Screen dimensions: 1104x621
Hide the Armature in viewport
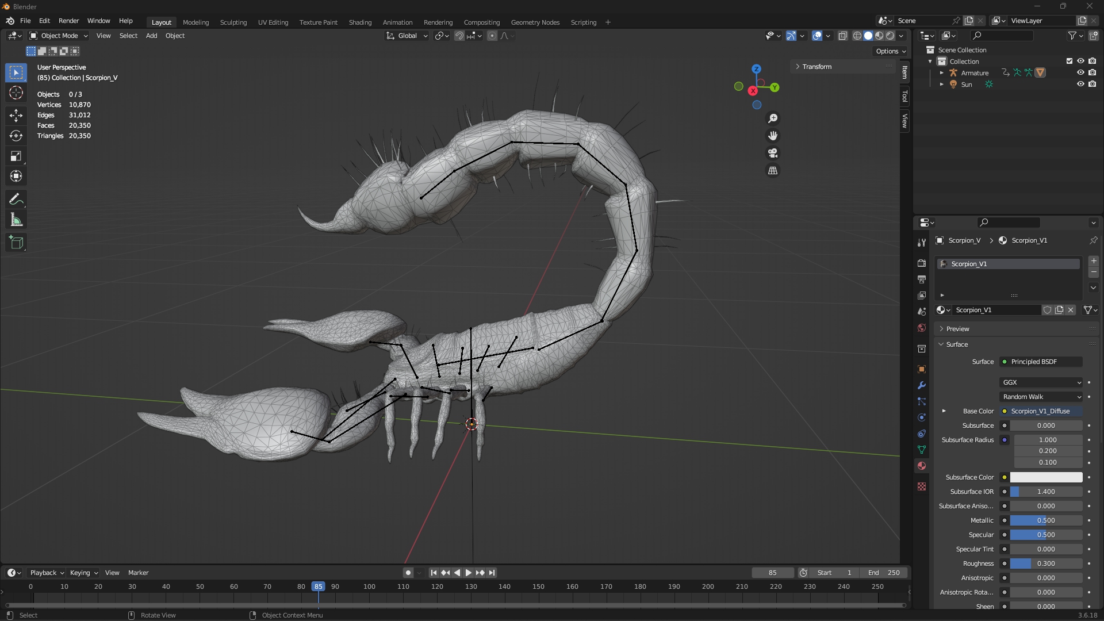(x=1080, y=72)
